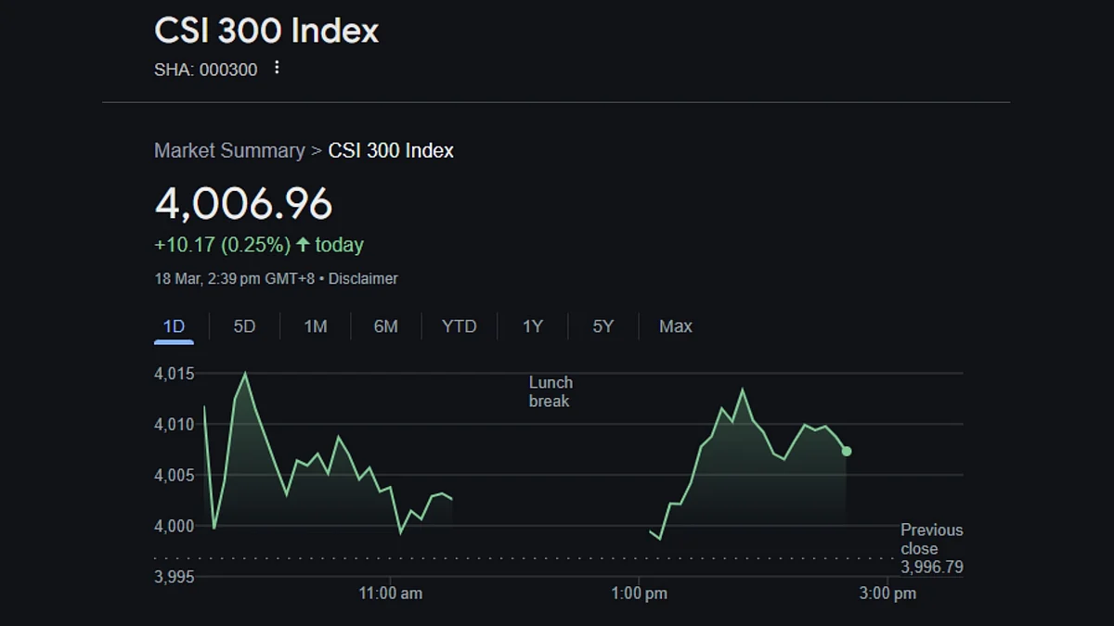Click the 18 Mar, 2:39 pm GMT+8 timestamp
This screenshot has height=626, width=1114.
(235, 278)
